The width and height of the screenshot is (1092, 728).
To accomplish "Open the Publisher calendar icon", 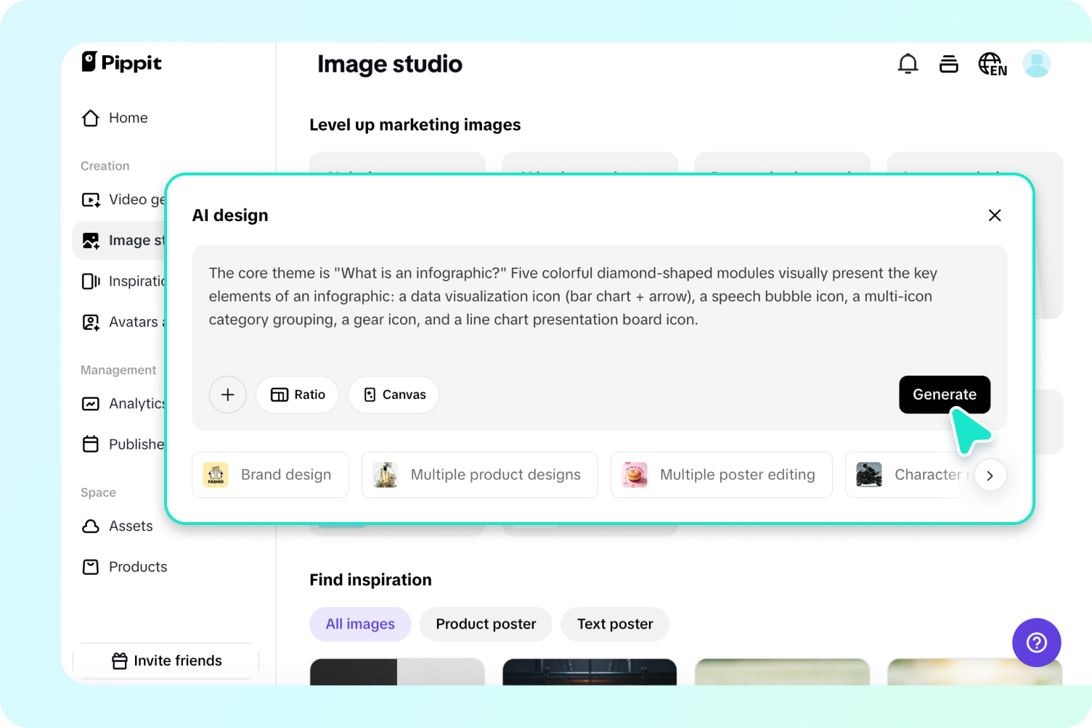I will (90, 444).
